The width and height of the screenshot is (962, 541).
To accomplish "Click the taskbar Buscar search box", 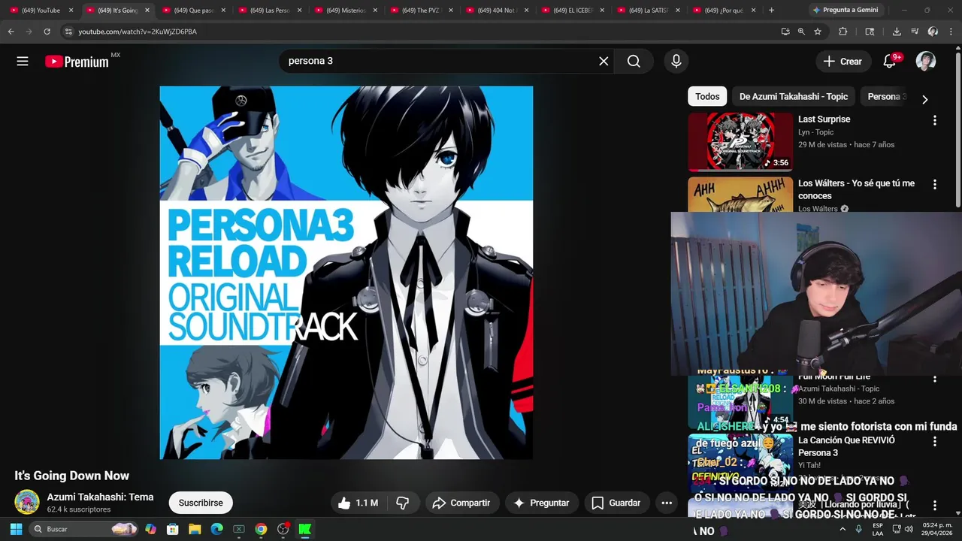I will tap(84, 529).
